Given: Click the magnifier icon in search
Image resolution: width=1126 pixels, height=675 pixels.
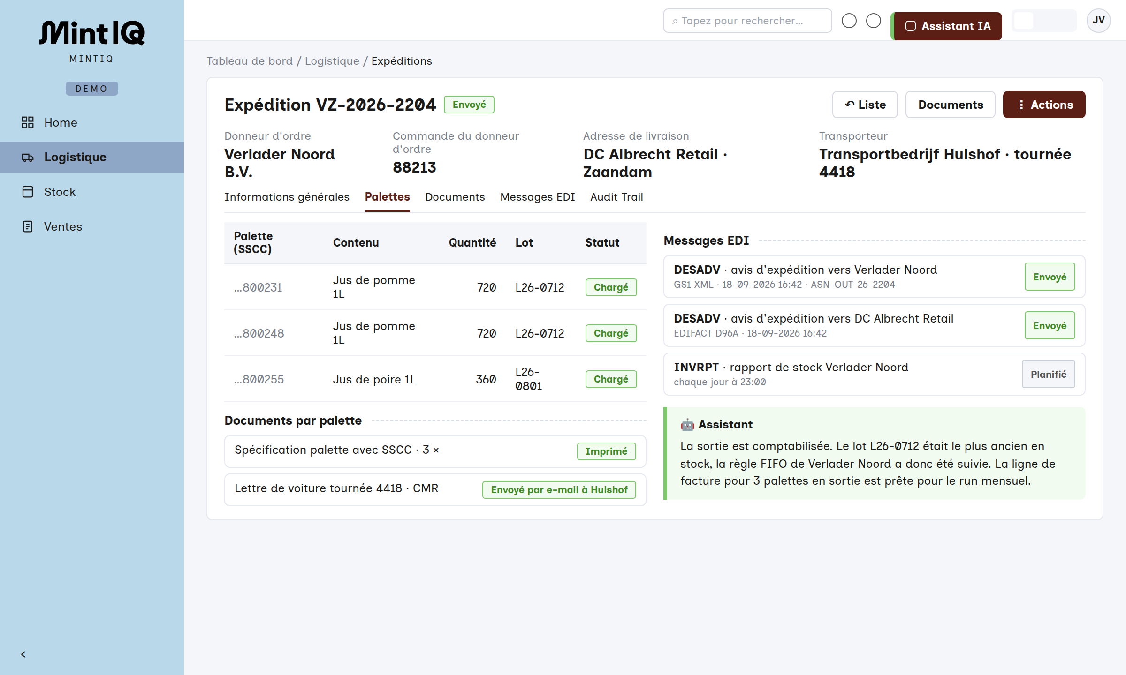Looking at the screenshot, I should point(675,21).
